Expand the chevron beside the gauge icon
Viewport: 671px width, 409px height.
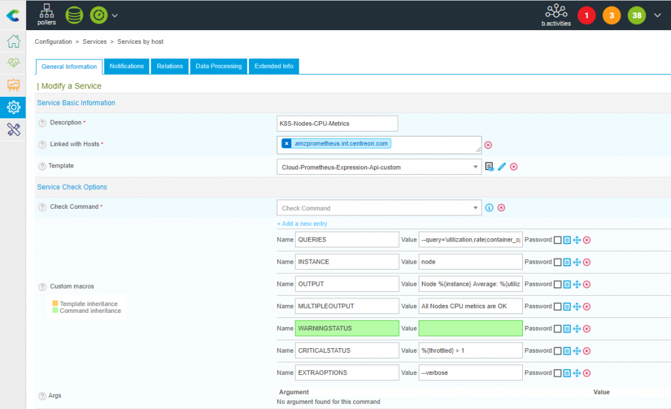click(x=115, y=16)
